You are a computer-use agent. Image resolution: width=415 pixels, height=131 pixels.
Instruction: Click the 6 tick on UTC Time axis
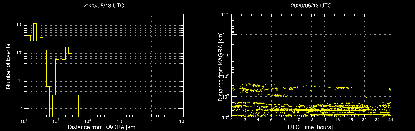[271, 120]
